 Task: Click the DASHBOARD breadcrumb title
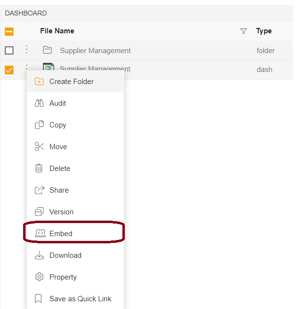pos(26,13)
